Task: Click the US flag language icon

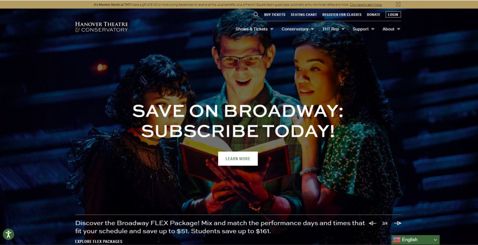Action: click(x=396, y=240)
